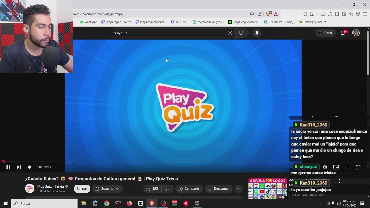
Task: Open video settings gear in player
Action: pos(325,167)
